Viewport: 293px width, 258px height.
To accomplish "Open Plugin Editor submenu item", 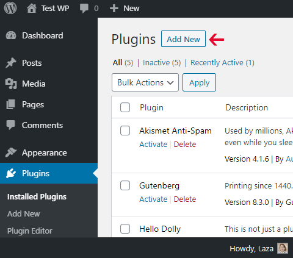I will pyautogui.click(x=30, y=231).
